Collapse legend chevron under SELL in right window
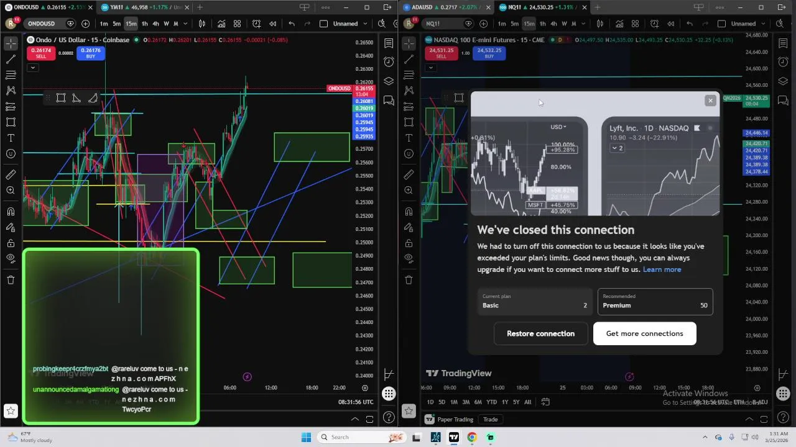 tap(430, 67)
